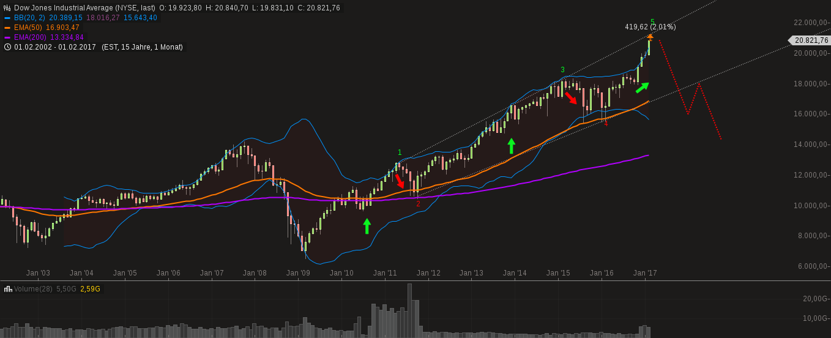Click the measurement label 419,62 (2,01%)
The width and height of the screenshot is (831, 338).
click(x=650, y=27)
